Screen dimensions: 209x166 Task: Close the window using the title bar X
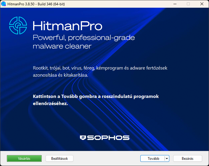point(202,4)
